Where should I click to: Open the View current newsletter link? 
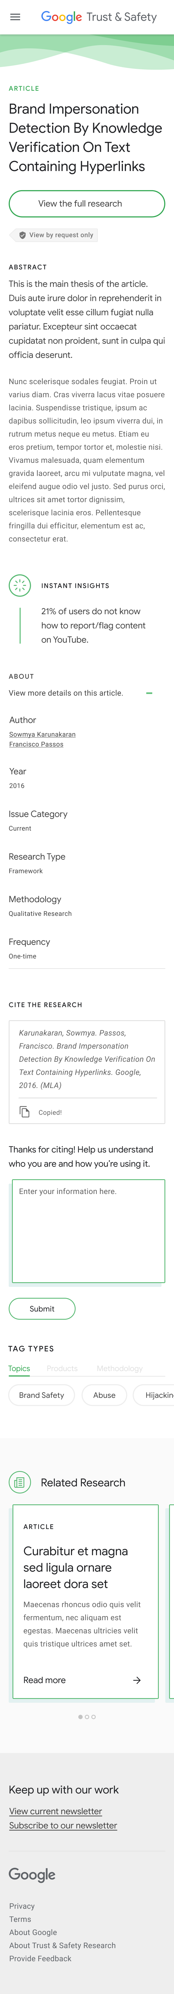coord(54,1811)
